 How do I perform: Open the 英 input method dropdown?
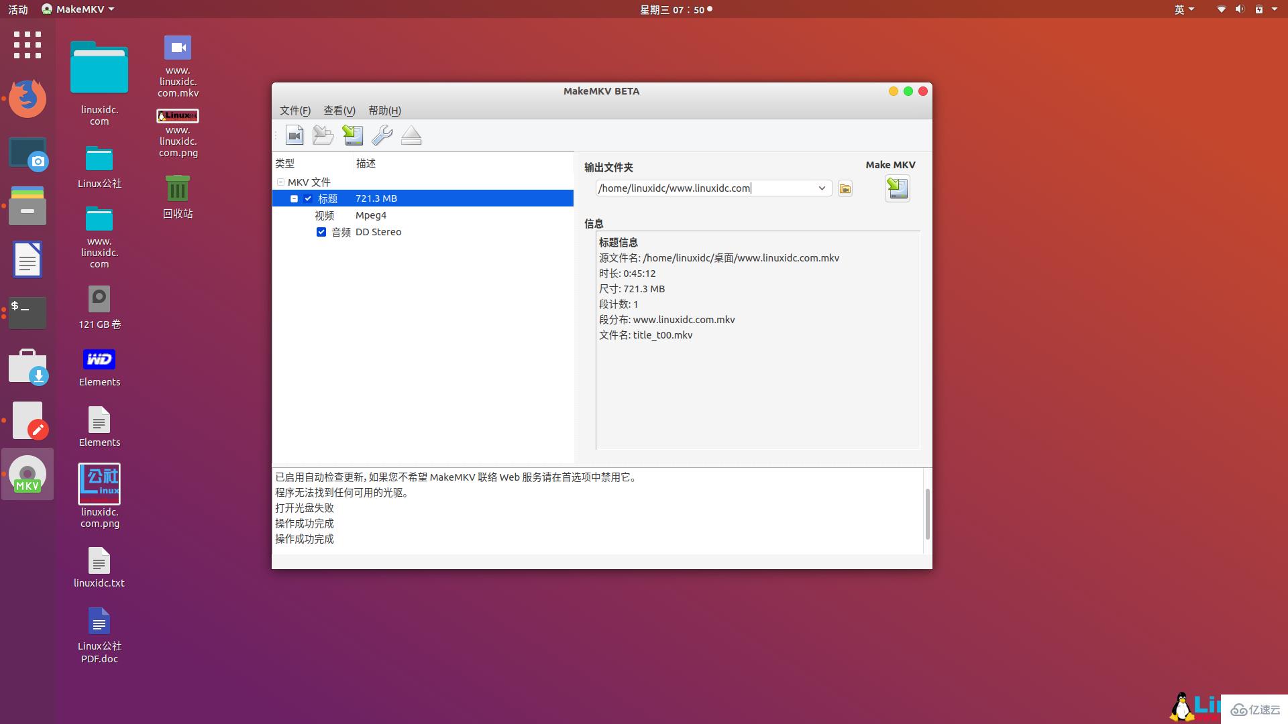coord(1184,9)
